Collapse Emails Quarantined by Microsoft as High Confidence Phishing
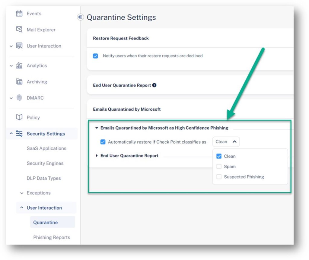This screenshot has width=309, height=260. [x=97, y=128]
